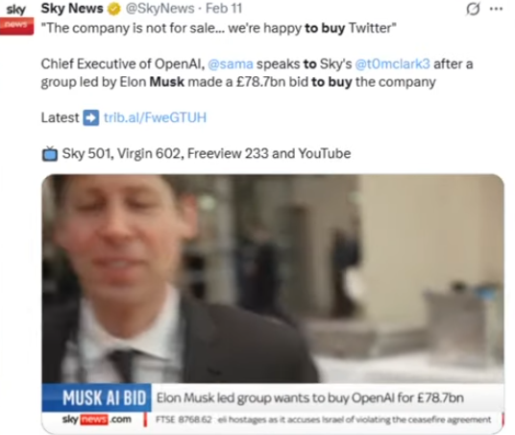The height and width of the screenshot is (435, 515).
Task: Click the Sky 501, Virgin 602 channel line
Action: [x=207, y=154]
